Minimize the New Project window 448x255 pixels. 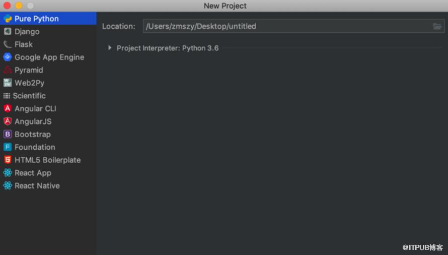pyautogui.click(x=19, y=6)
